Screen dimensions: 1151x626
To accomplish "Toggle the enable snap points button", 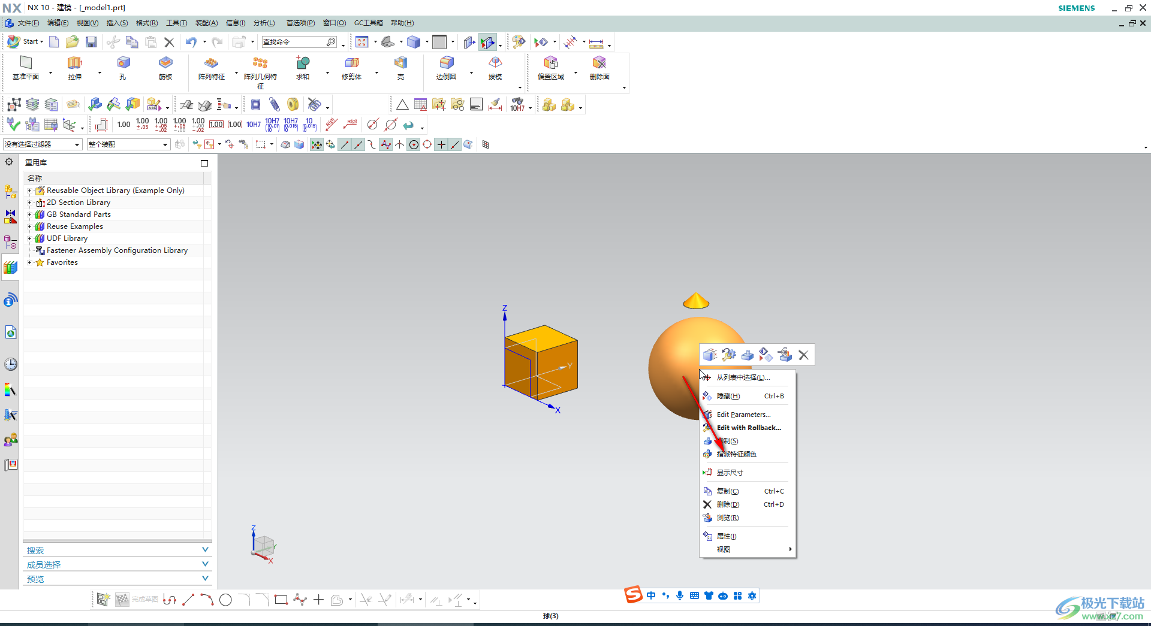I will [x=317, y=144].
